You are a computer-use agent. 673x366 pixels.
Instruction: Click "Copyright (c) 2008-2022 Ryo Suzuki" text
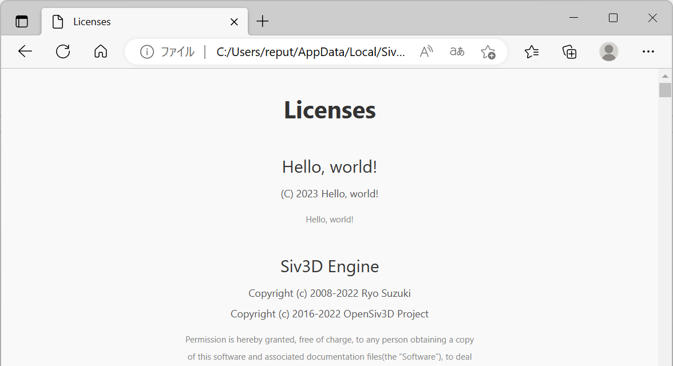(x=330, y=293)
